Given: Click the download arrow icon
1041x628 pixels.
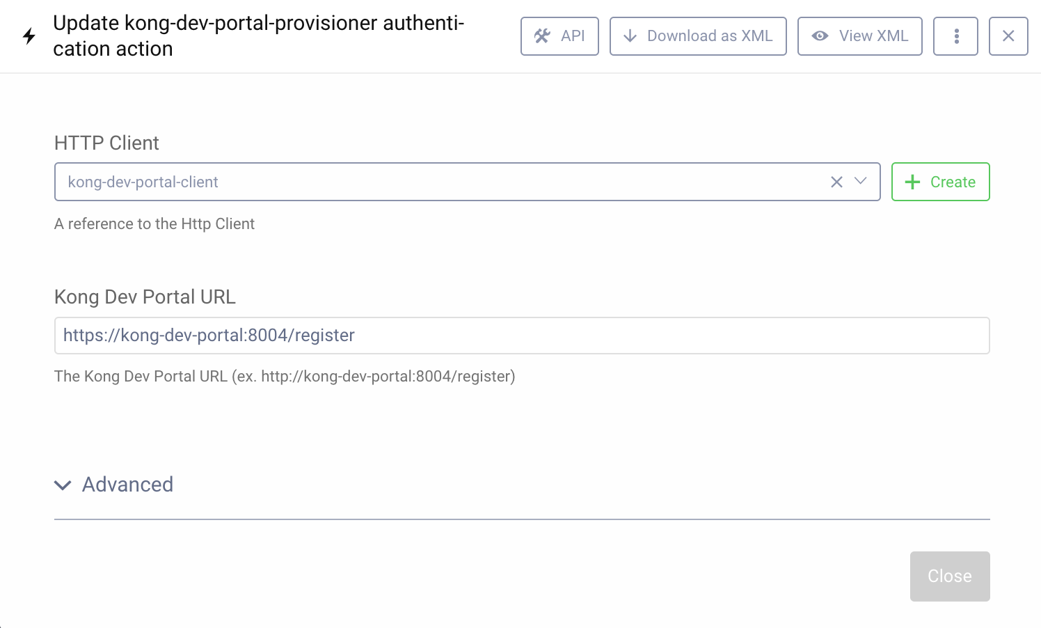Looking at the screenshot, I should [630, 36].
